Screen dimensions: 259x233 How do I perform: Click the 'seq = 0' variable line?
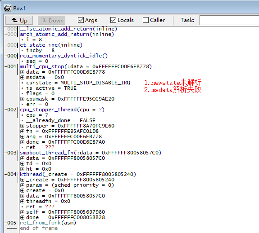37,61
